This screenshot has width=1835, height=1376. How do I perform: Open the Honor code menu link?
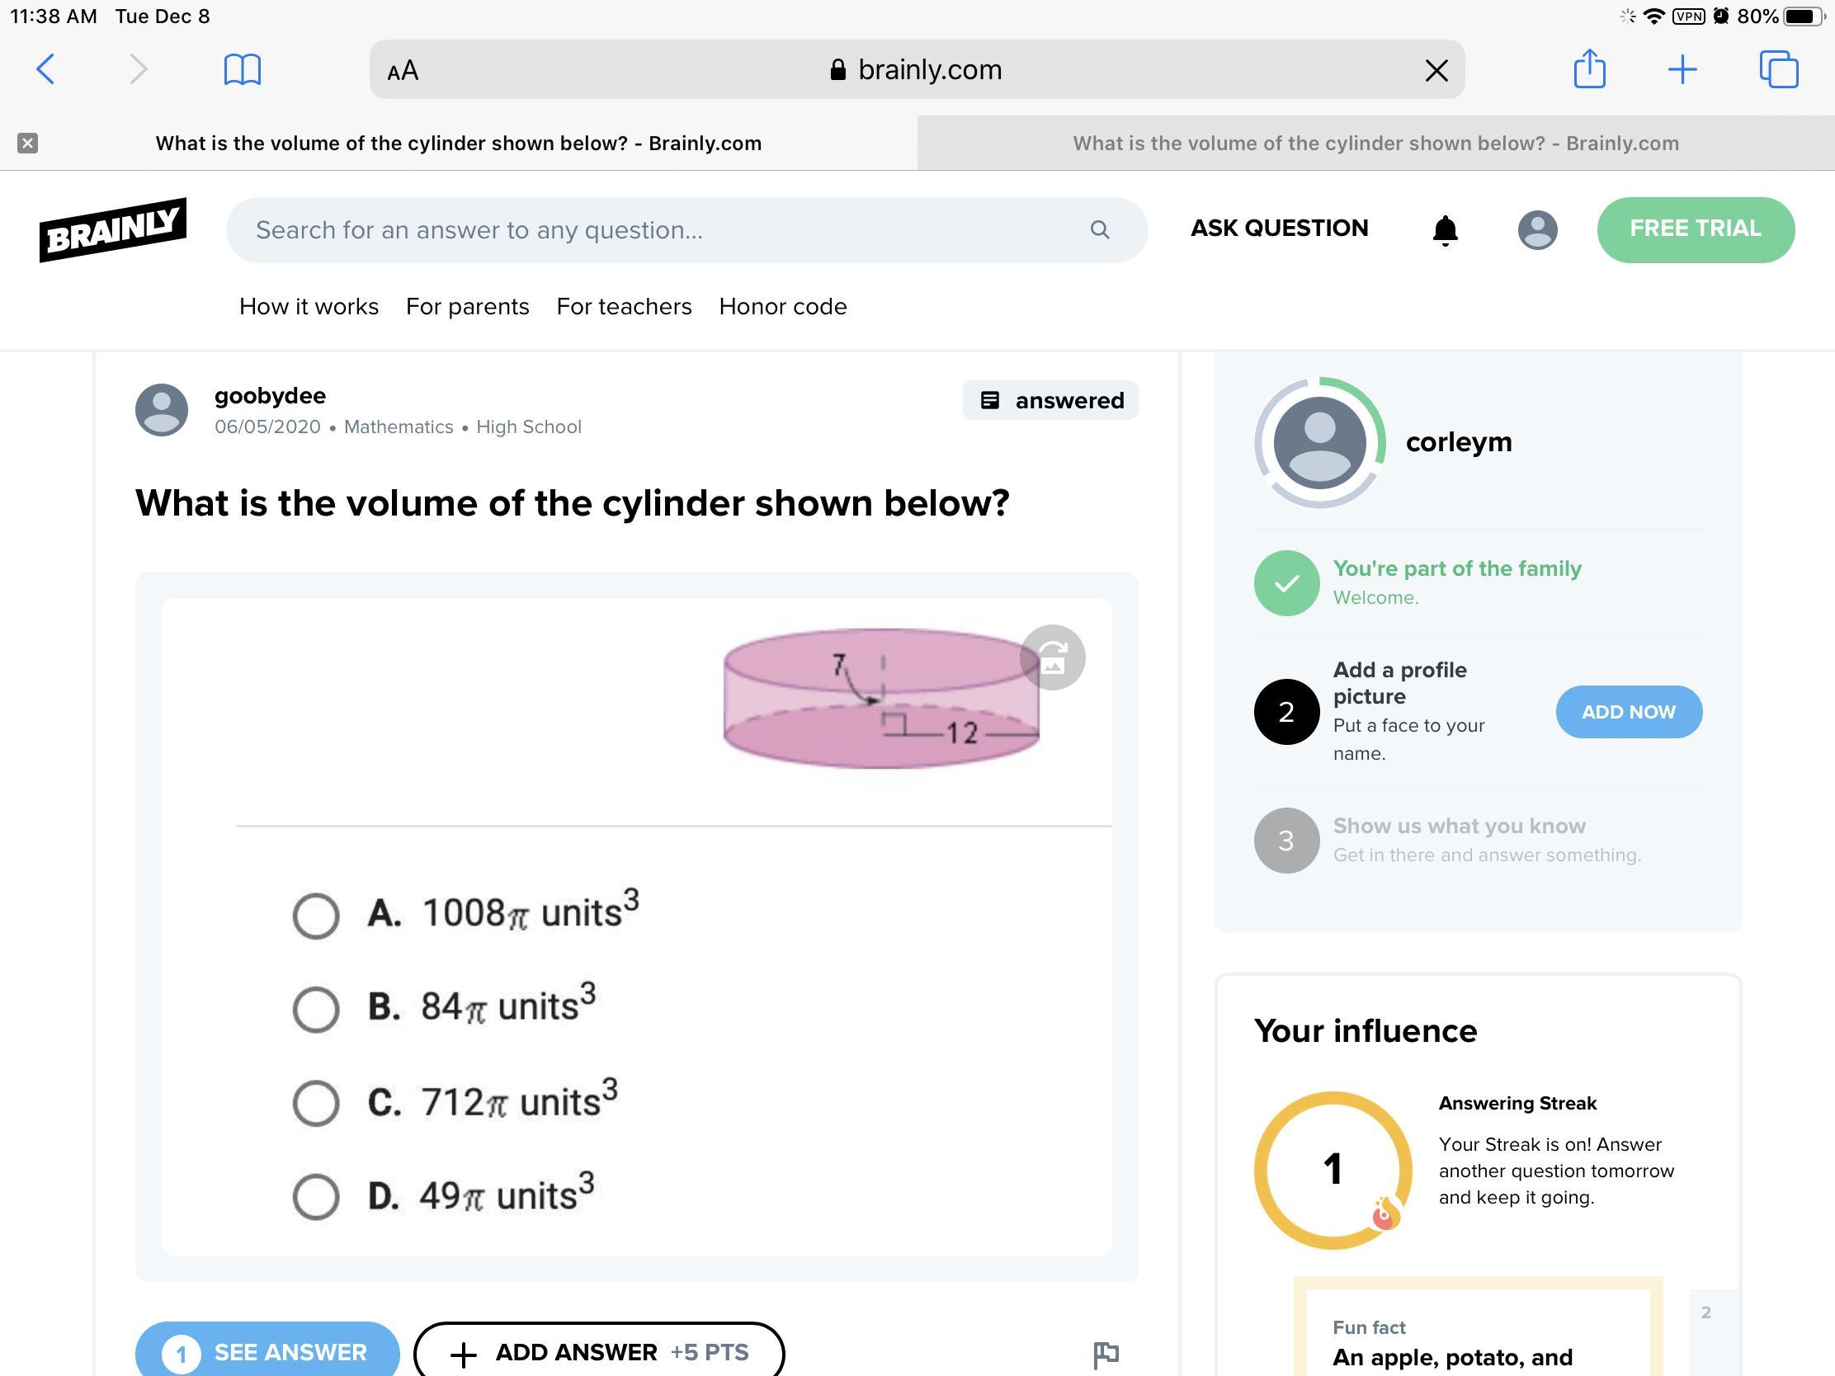coord(782,307)
